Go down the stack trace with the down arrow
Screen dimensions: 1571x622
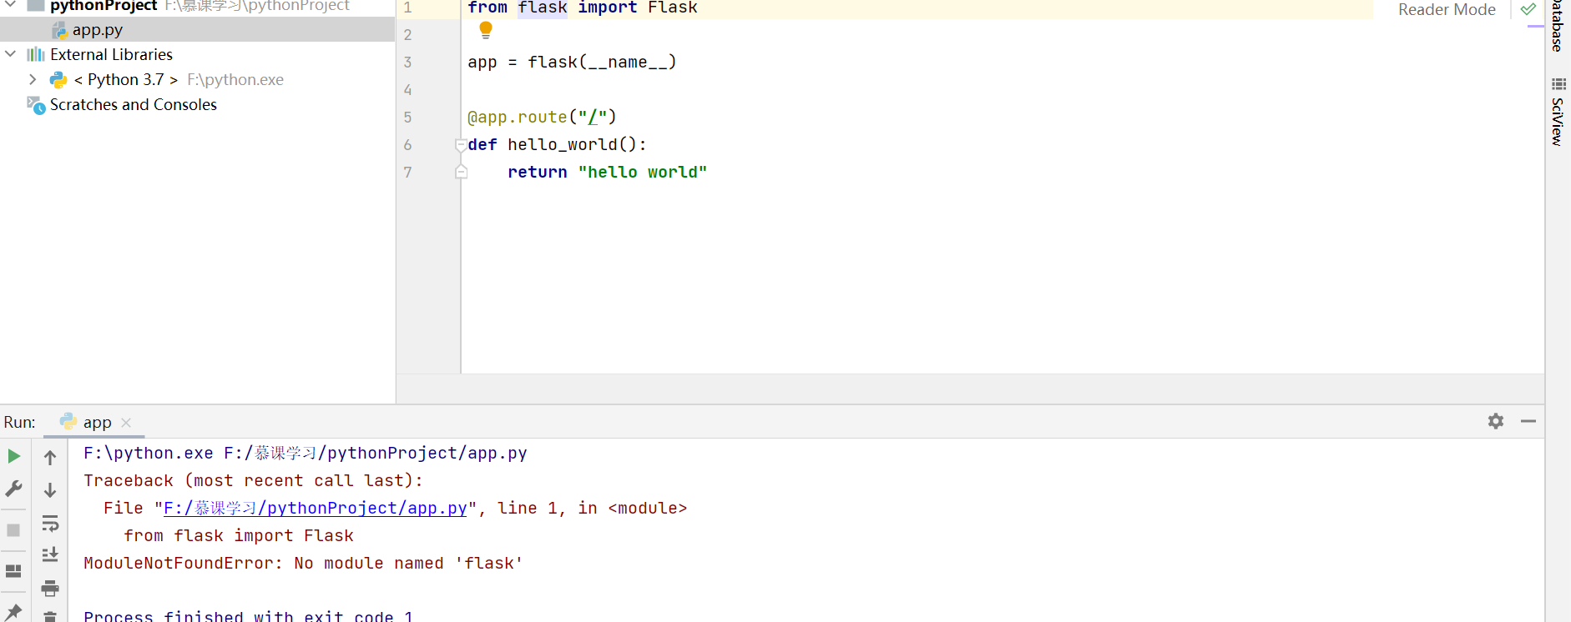[50, 490]
